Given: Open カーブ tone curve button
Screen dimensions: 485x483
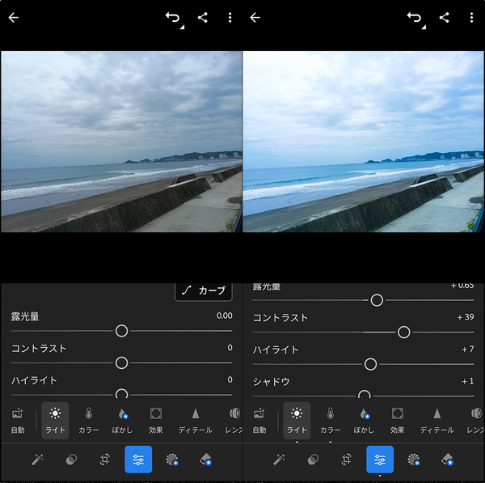Looking at the screenshot, I should (204, 291).
